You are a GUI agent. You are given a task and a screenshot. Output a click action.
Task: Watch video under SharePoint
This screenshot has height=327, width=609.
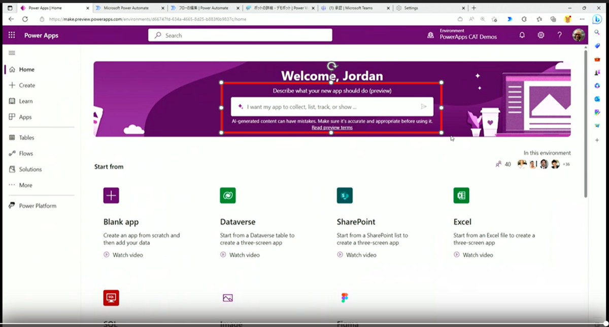pos(357,255)
